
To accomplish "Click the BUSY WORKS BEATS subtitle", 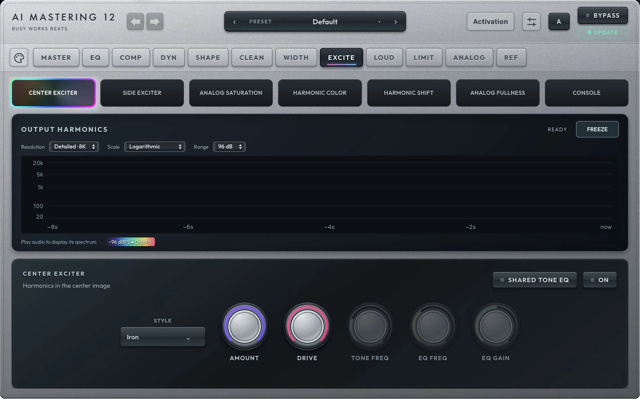I will (40, 29).
